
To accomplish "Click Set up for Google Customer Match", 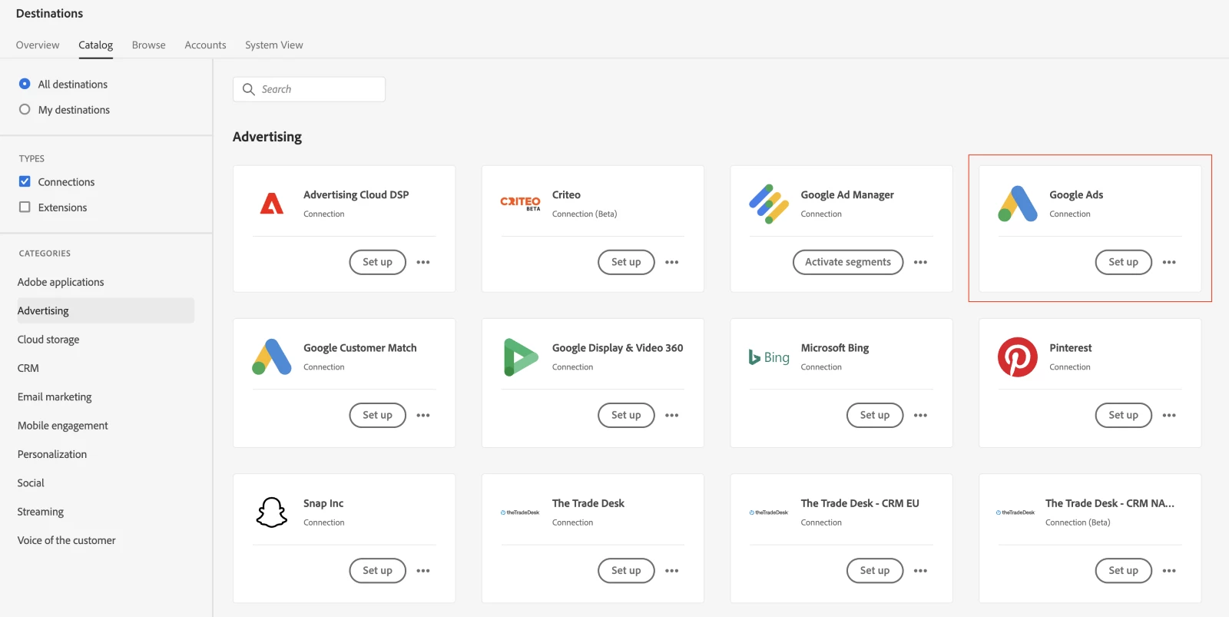I will (x=377, y=415).
